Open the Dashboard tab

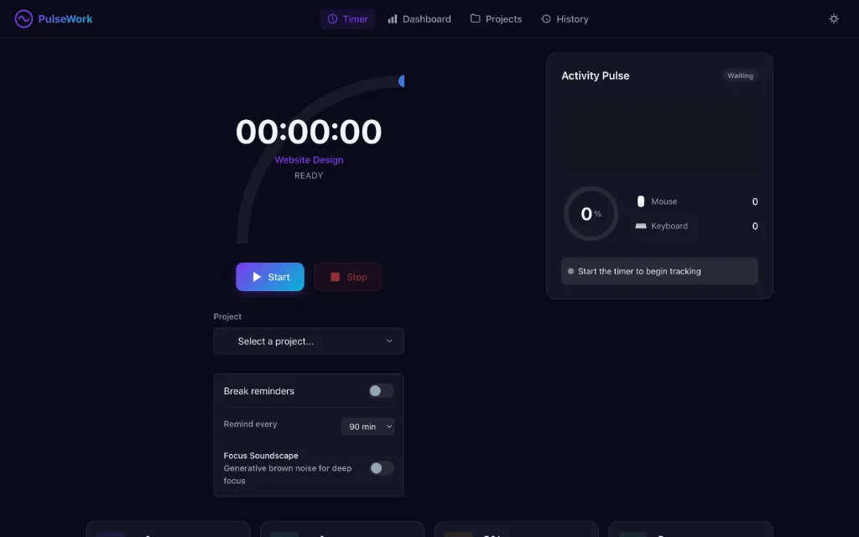tap(419, 18)
